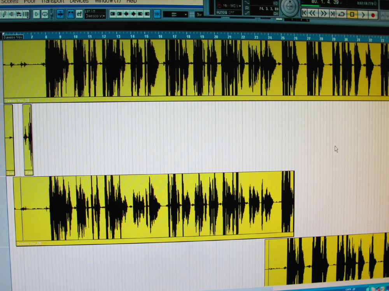Toggle Edit Active Part Only button
The height and width of the screenshot is (291, 389).
pyautogui.click(x=79, y=14)
